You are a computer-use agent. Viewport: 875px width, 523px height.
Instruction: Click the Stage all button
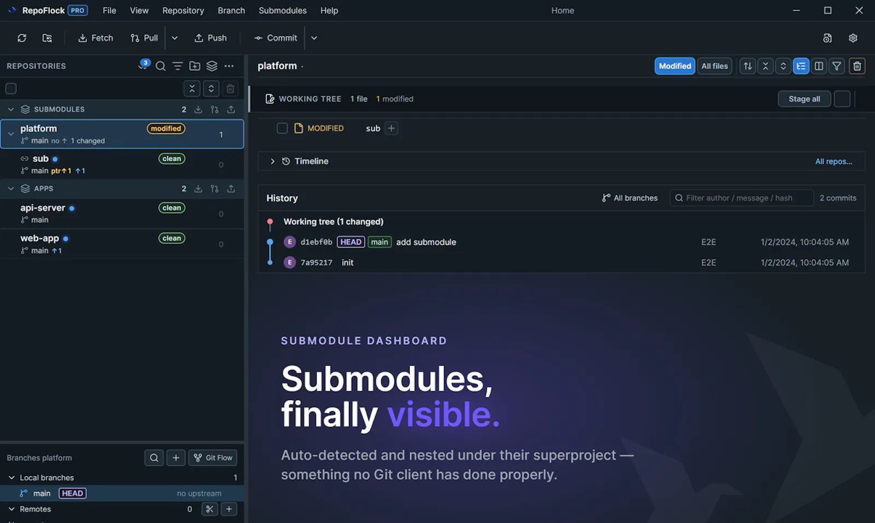[804, 99]
